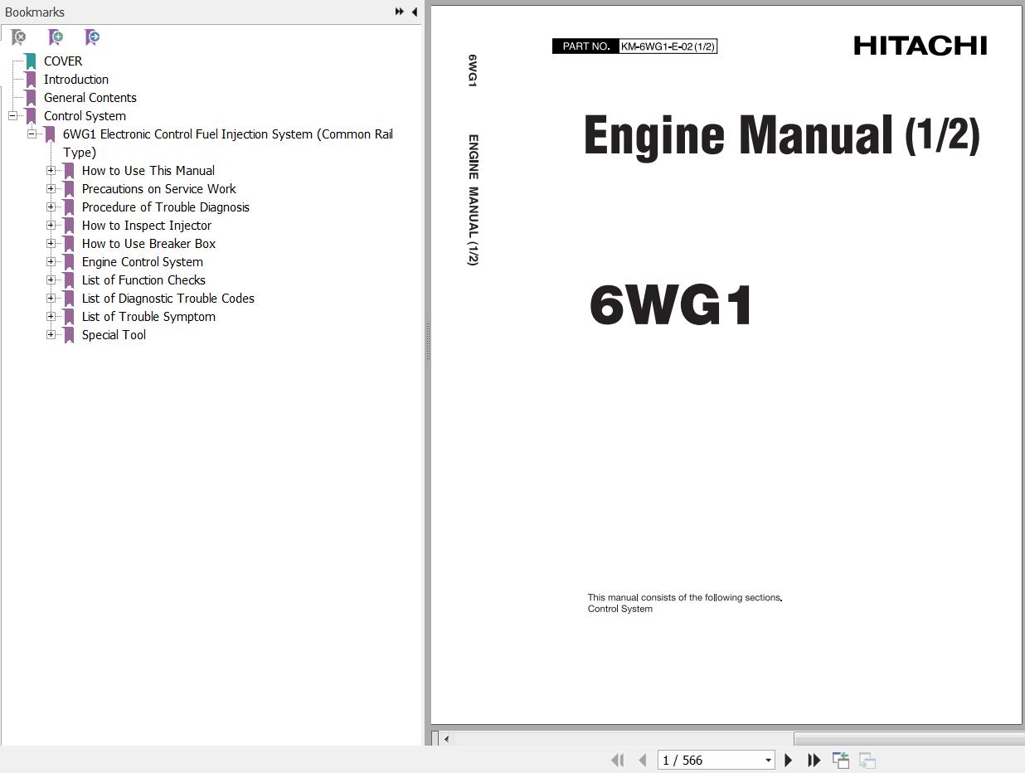The width and height of the screenshot is (1025, 773).
Task: Collapse the Control System bookmark
Action: [12, 116]
